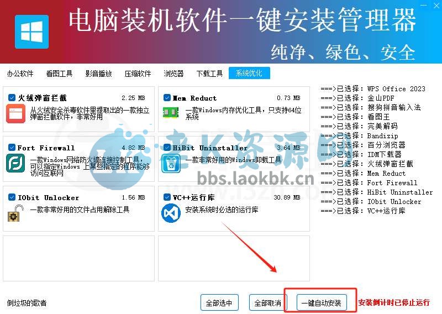This screenshot has height=314, width=442.
Task: Click the HiBit Uninstaller title text
Action: tap(210, 148)
